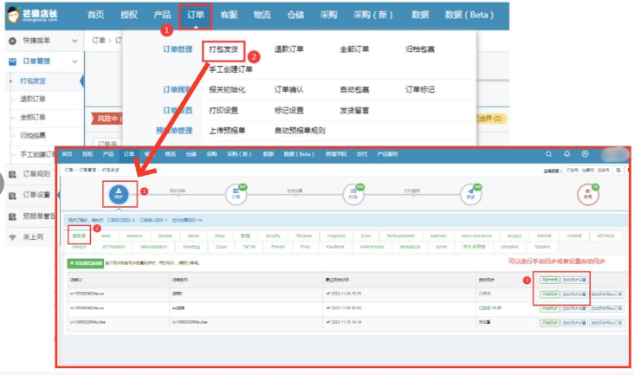Open the settings gear in inner header
Viewport: 635px width, 375px height.
tap(586, 154)
